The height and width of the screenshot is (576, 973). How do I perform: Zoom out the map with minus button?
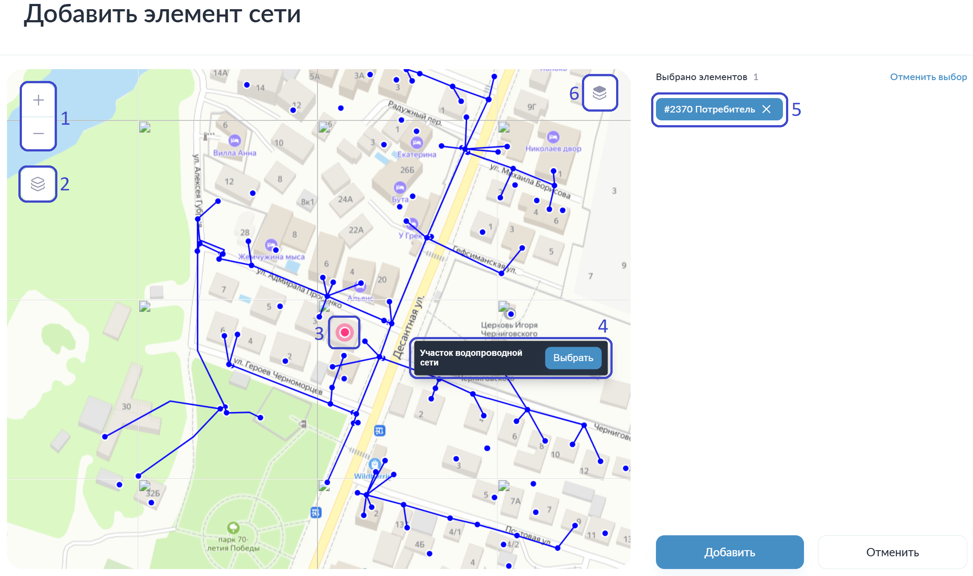point(39,133)
